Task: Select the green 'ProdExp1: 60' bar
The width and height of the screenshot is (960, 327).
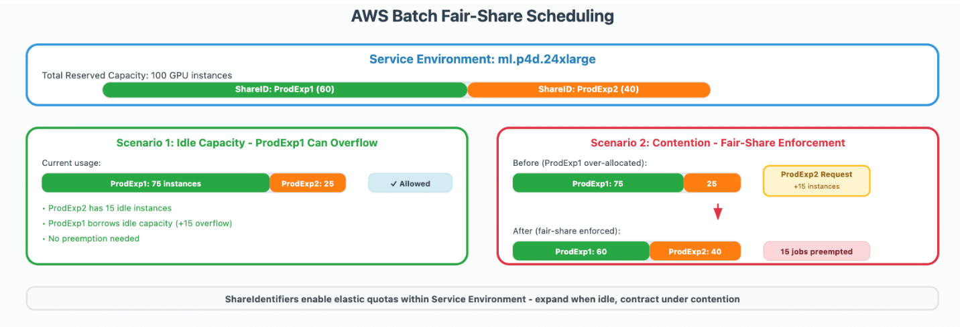Action: tap(581, 251)
